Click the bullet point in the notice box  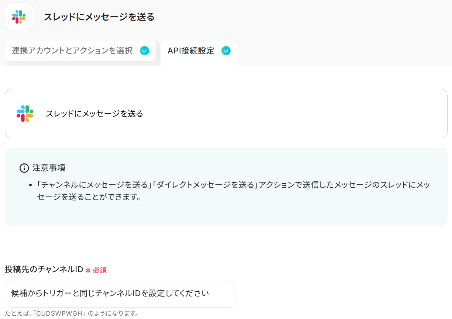[31, 185]
